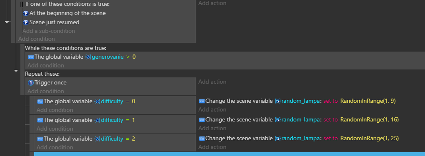Click the generovanie variable name
The image size is (425, 156).
coord(108,57)
